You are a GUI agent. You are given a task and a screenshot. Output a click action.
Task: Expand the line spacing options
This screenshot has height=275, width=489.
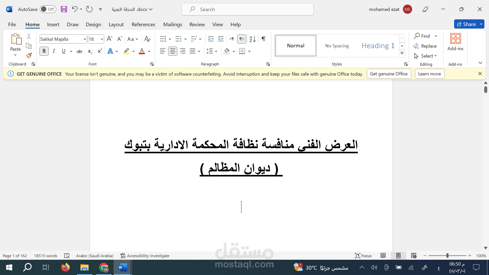pos(216,51)
